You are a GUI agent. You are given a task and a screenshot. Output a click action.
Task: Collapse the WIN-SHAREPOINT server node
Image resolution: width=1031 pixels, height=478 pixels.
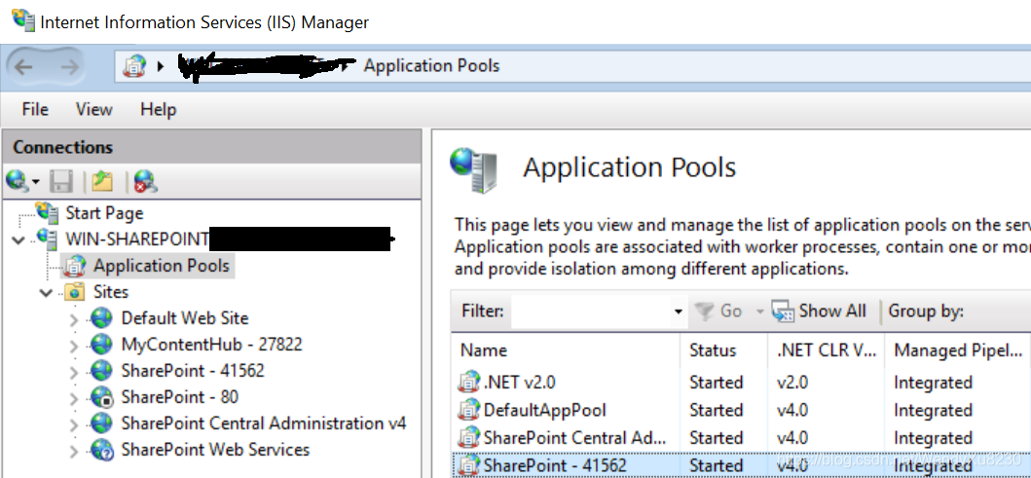click(18, 239)
